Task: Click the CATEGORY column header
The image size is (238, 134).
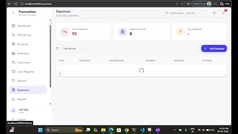Action: (85, 61)
